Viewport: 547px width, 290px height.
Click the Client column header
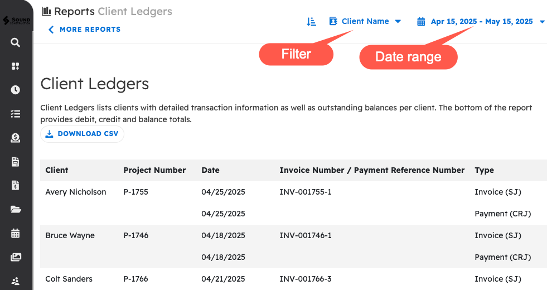[57, 170]
